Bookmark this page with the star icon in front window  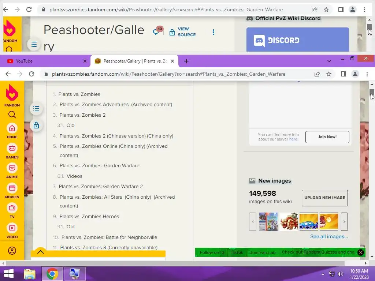click(329, 74)
